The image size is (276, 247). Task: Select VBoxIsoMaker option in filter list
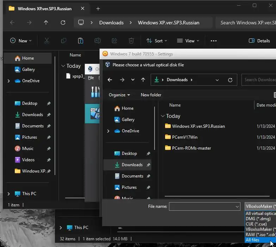pyautogui.click(x=261, y=229)
